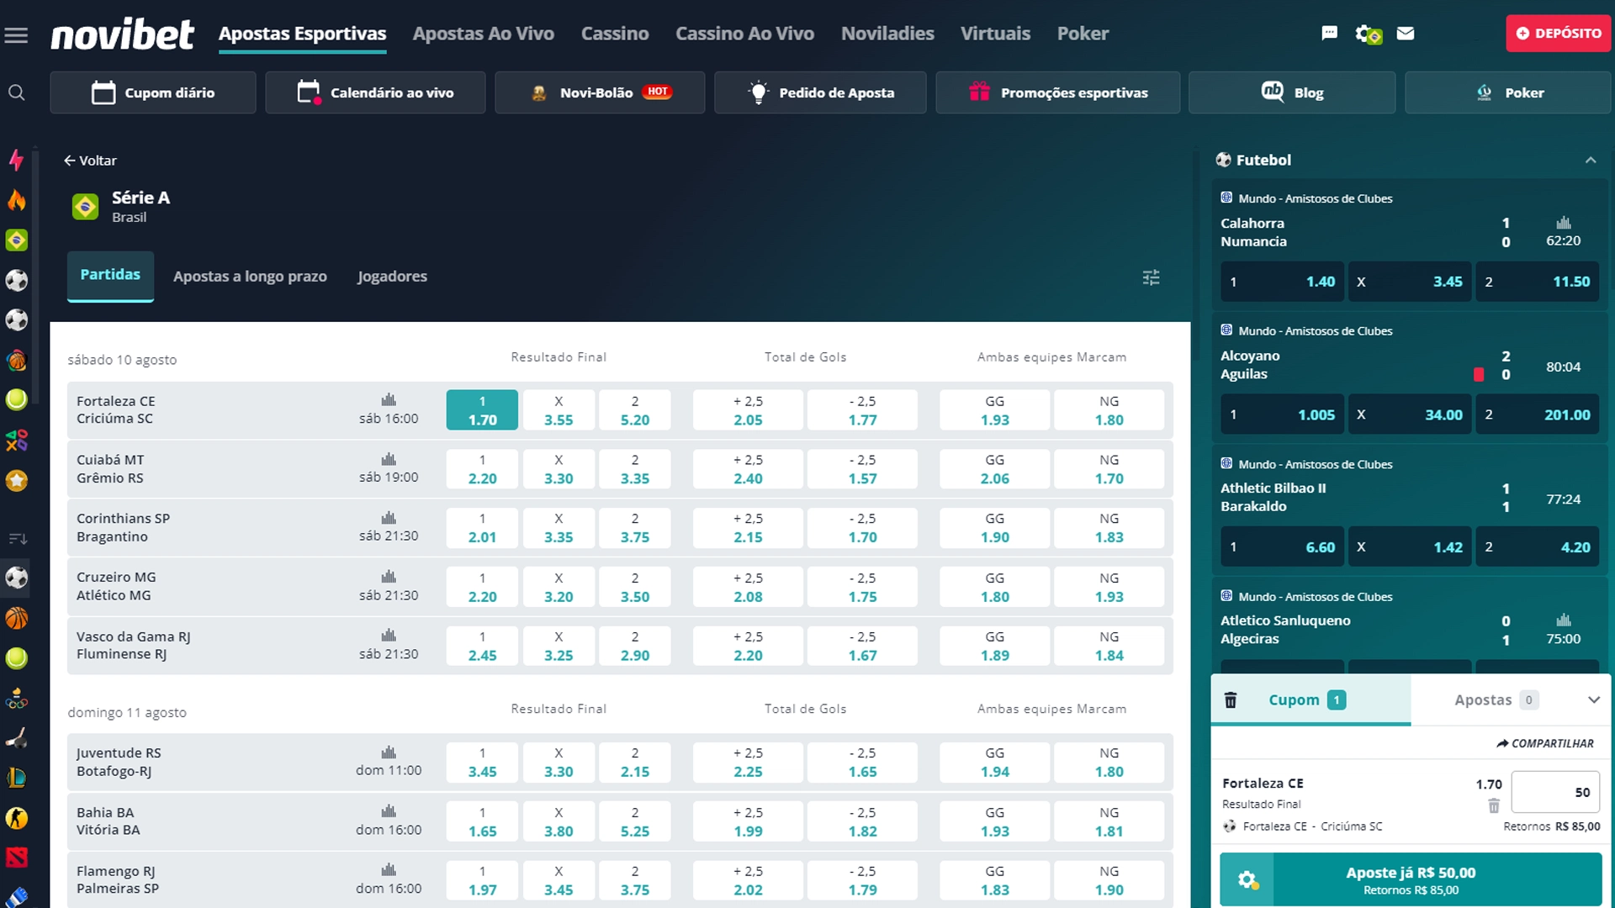Screen dimensions: 1615x908
Task: Open match filter sliders icon
Action: [1152, 277]
